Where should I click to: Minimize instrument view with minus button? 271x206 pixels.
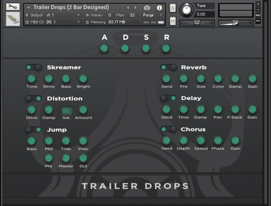[258, 10]
